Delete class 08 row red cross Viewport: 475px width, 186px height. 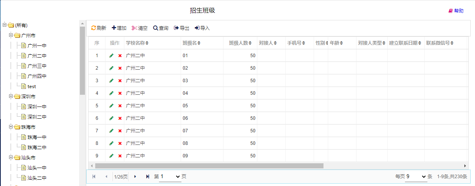pos(120,143)
